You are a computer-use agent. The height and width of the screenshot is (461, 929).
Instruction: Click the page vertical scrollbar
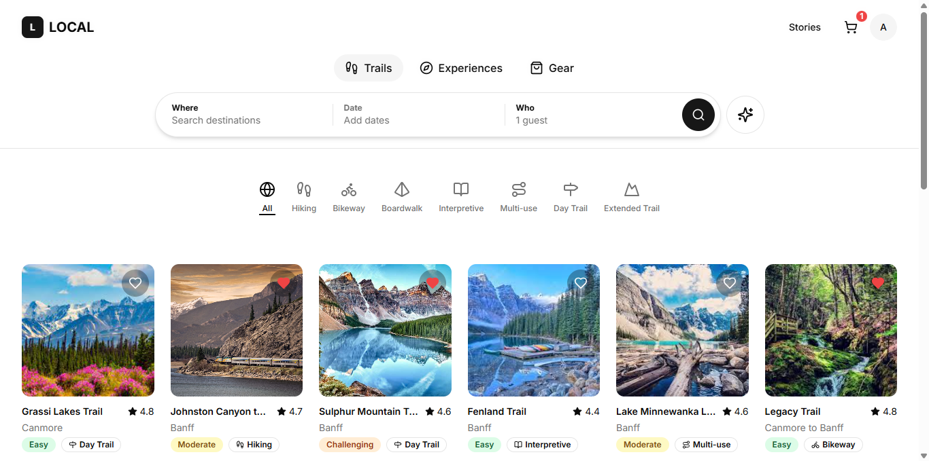(924, 102)
